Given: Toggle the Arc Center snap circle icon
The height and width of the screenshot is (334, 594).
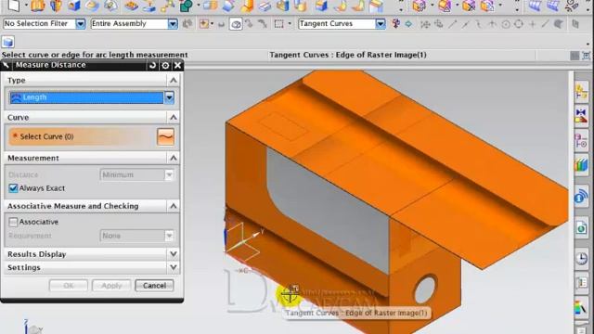Looking at the screenshot, I should tap(506, 24).
